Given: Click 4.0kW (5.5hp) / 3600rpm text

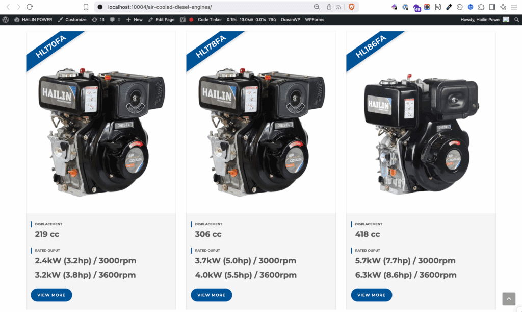Looking at the screenshot, I should click(246, 275).
